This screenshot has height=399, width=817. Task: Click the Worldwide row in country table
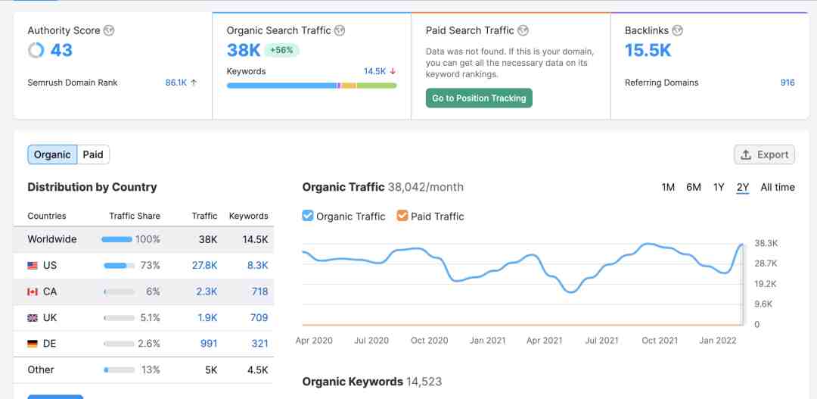(x=143, y=239)
